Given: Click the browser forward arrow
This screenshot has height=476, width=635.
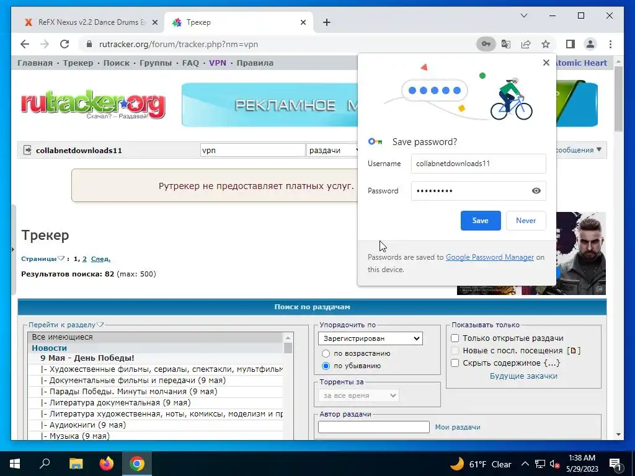Looking at the screenshot, I should point(45,44).
